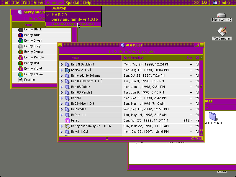Screen dimensions: 236x177
Task: Open the File menu
Action: [16, 3]
